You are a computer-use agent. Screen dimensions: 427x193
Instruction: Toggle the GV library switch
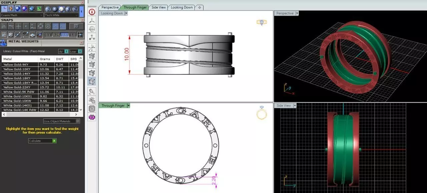(x=63, y=51)
